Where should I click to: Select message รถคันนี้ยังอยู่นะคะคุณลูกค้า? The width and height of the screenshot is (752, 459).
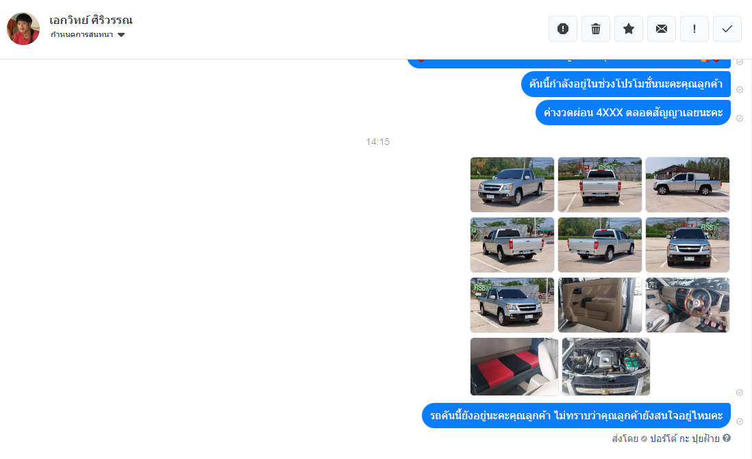click(576, 415)
